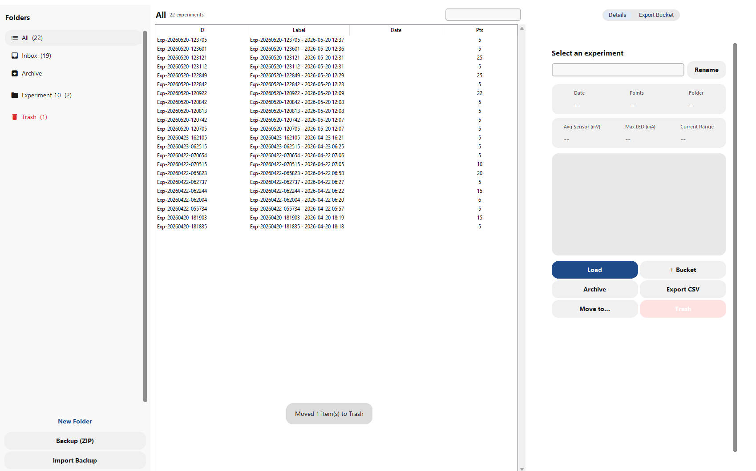The height and width of the screenshot is (471, 756).
Task: Select row Exp-20260520-123705
Action: [336, 40]
